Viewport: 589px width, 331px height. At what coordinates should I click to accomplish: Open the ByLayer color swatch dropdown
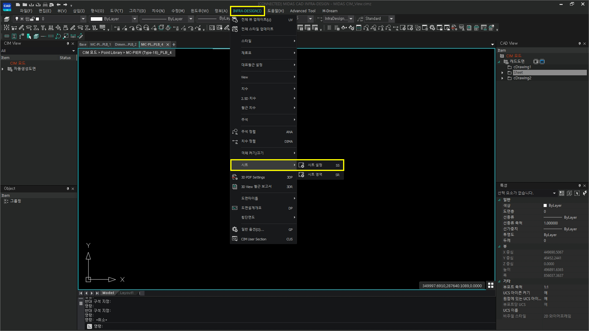pos(135,19)
